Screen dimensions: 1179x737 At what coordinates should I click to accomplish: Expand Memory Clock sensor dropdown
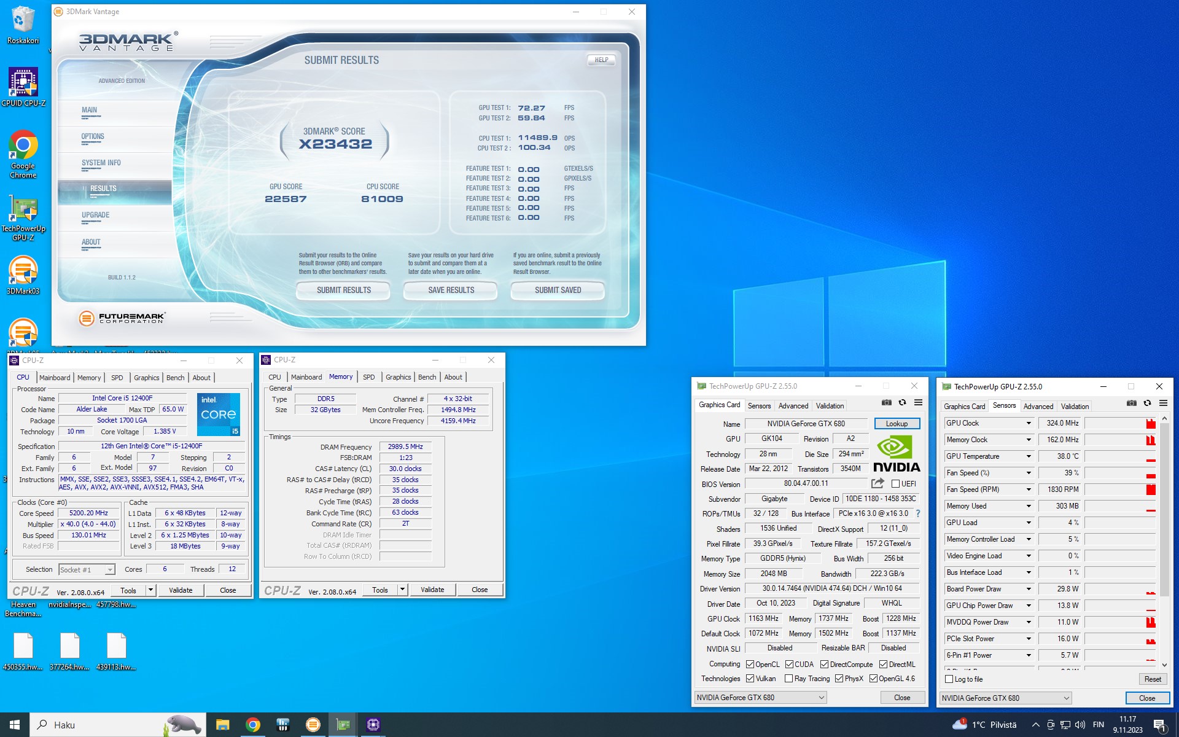tap(1029, 440)
